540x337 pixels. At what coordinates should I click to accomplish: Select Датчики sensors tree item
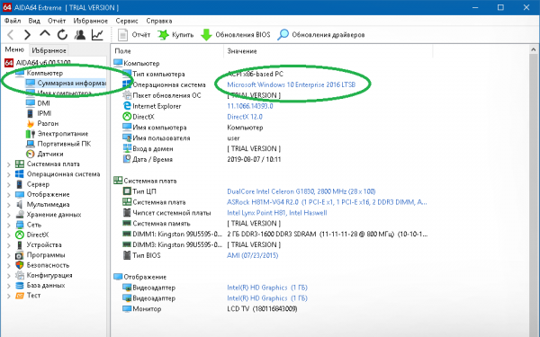tap(50, 154)
